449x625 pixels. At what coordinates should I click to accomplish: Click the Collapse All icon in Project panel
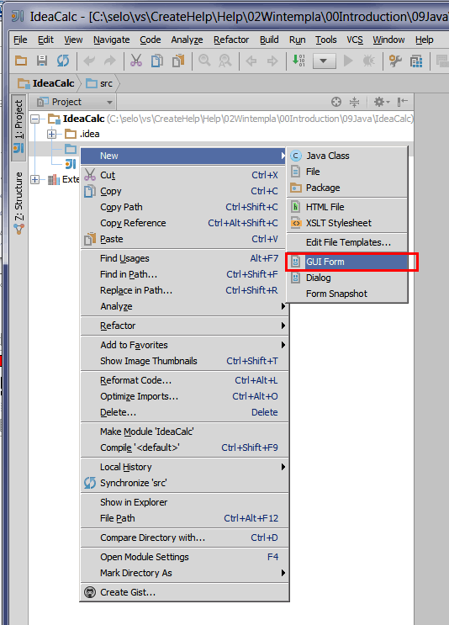(x=354, y=102)
